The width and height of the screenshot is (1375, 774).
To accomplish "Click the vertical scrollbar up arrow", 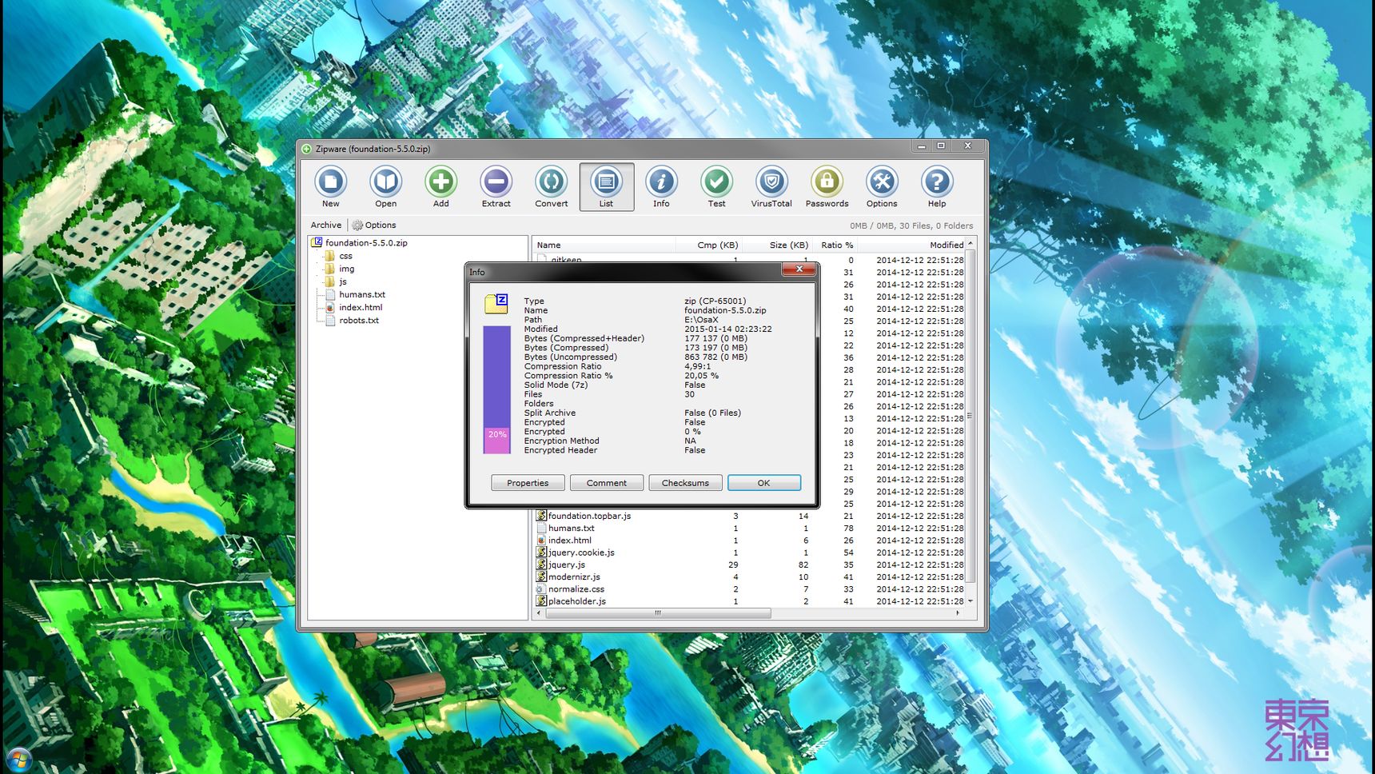I will tap(970, 244).
